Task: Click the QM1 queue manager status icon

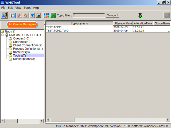Action: pyautogui.click(x=7, y=35)
